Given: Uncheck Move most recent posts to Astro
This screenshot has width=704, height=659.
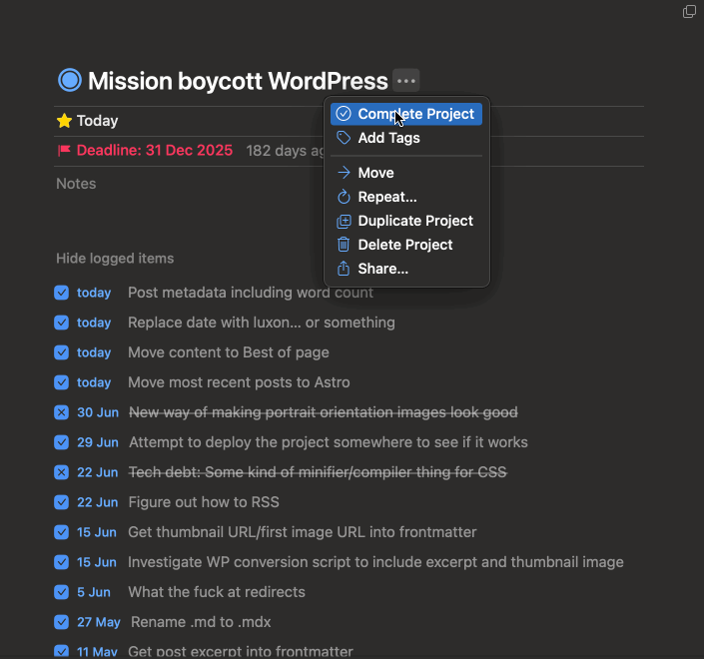Looking at the screenshot, I should pos(62,382).
